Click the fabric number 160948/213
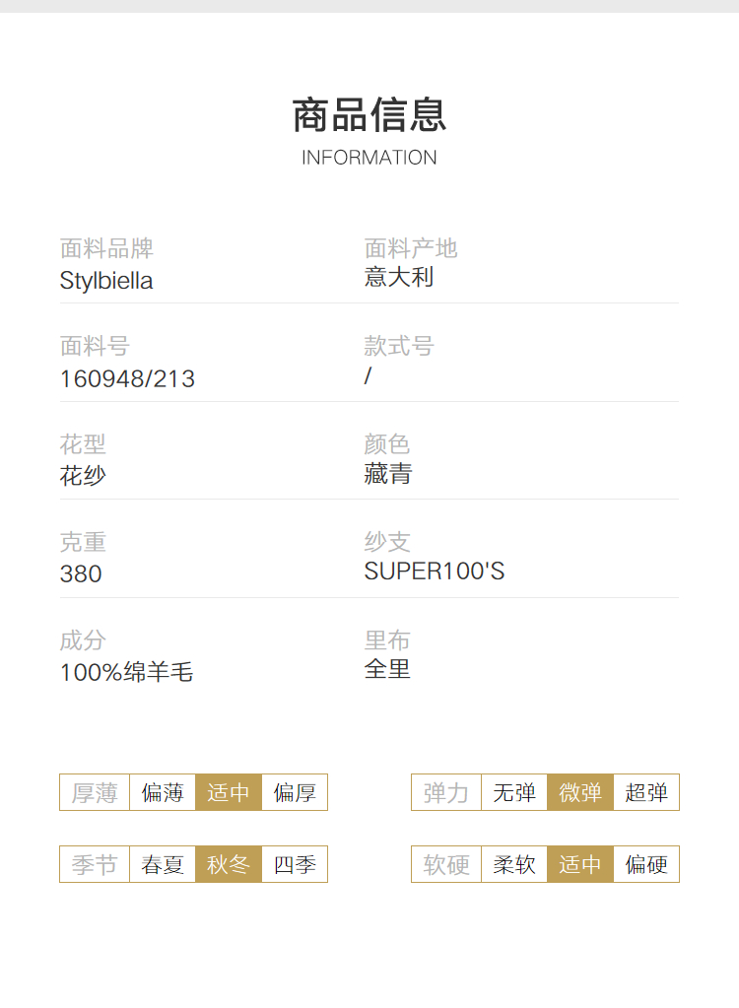 pos(127,378)
